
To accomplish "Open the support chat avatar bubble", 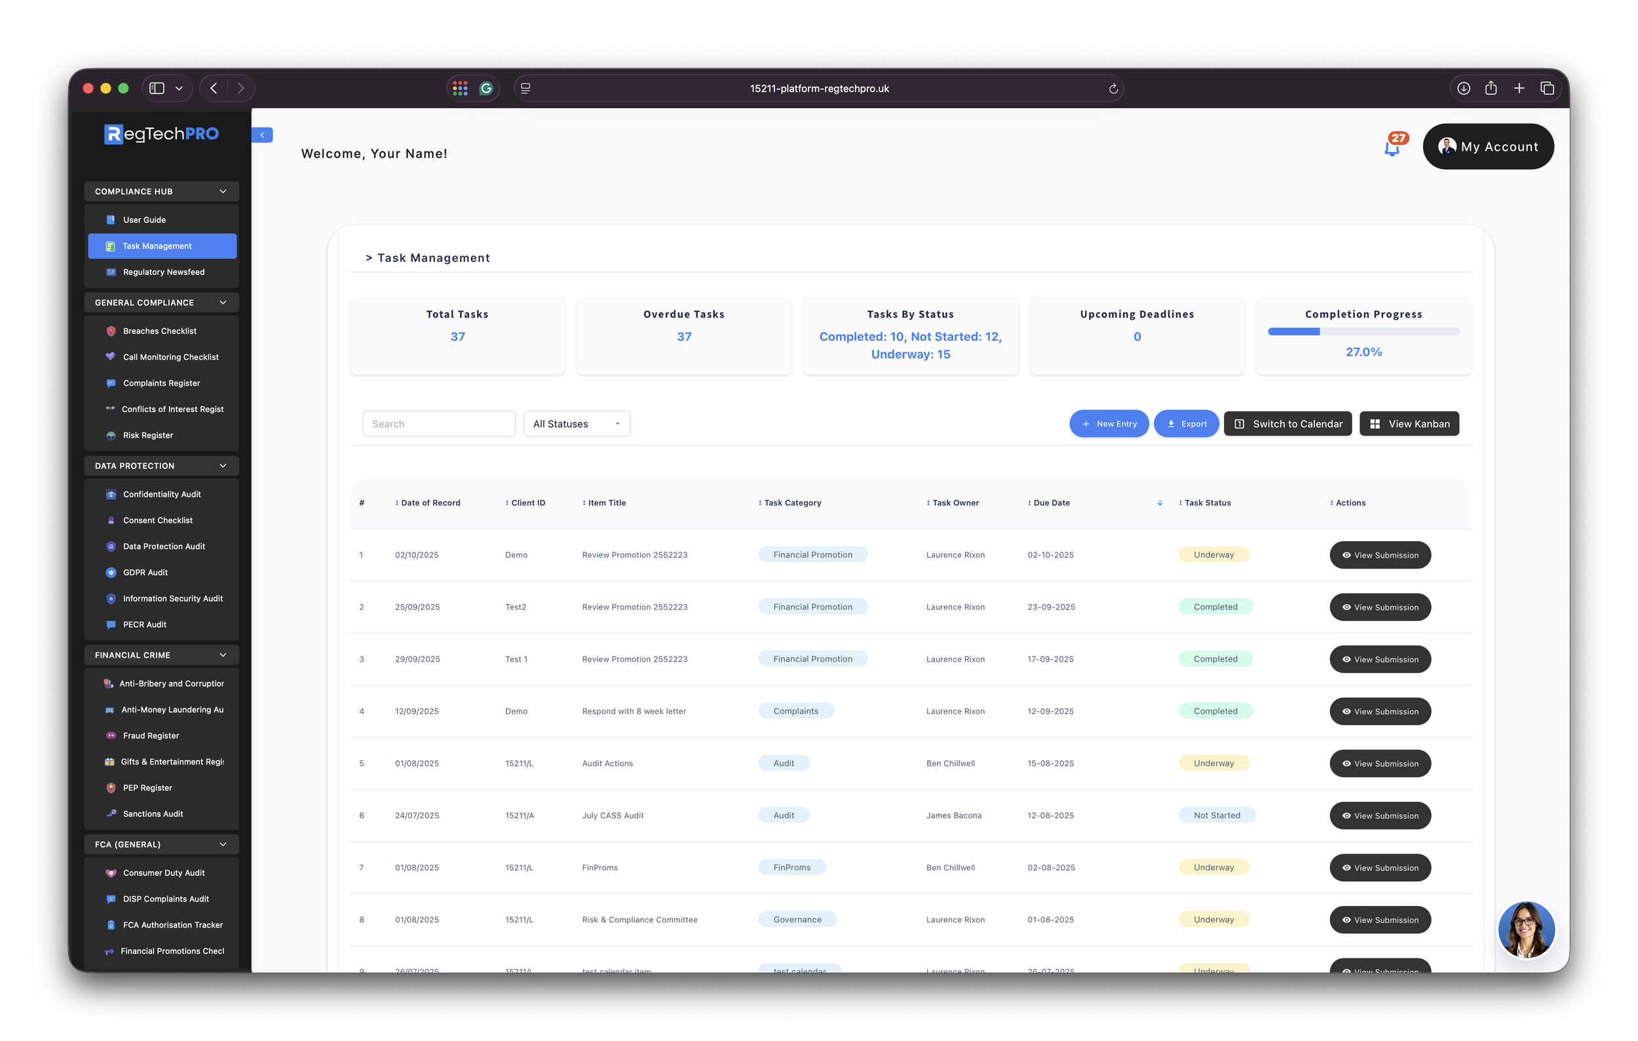I will tap(1526, 929).
